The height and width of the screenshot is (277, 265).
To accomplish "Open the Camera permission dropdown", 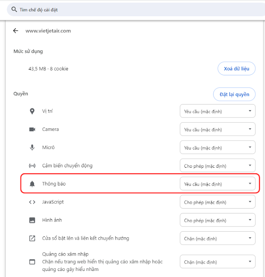I will tap(218, 129).
